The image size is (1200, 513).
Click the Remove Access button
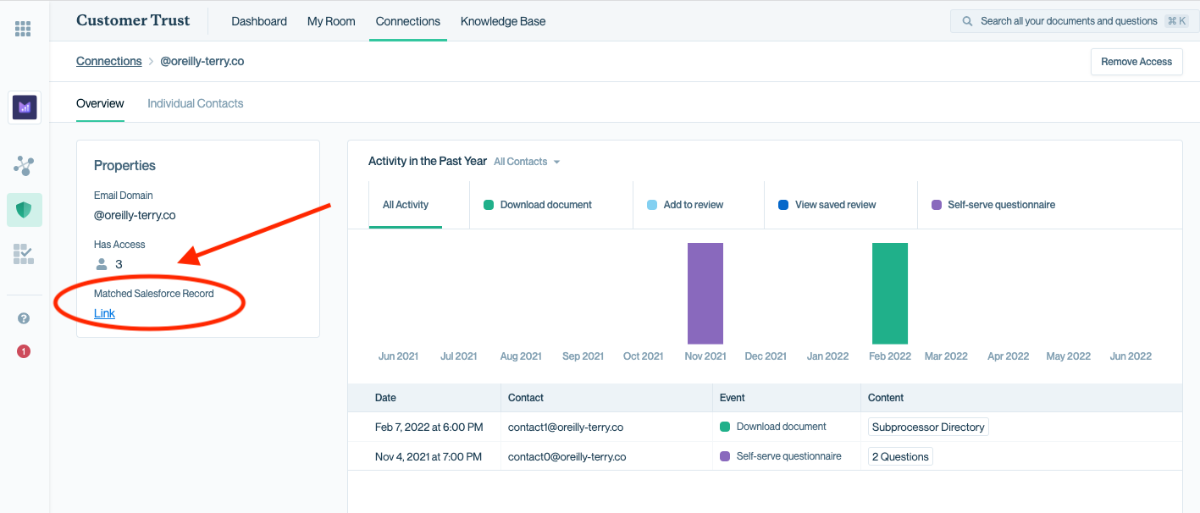click(1136, 62)
